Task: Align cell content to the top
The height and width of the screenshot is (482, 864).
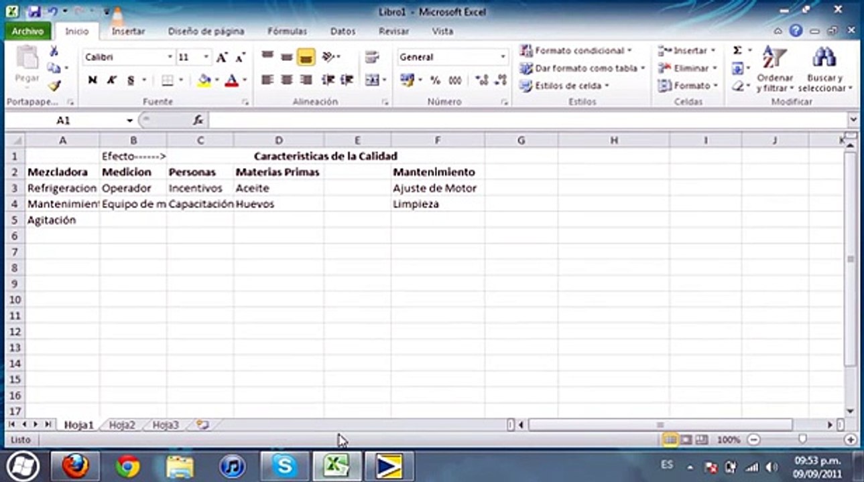Action: pyautogui.click(x=267, y=57)
